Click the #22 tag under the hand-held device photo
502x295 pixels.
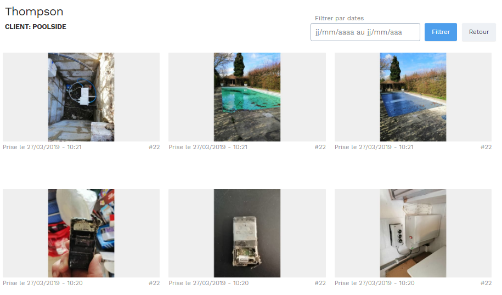154,283
